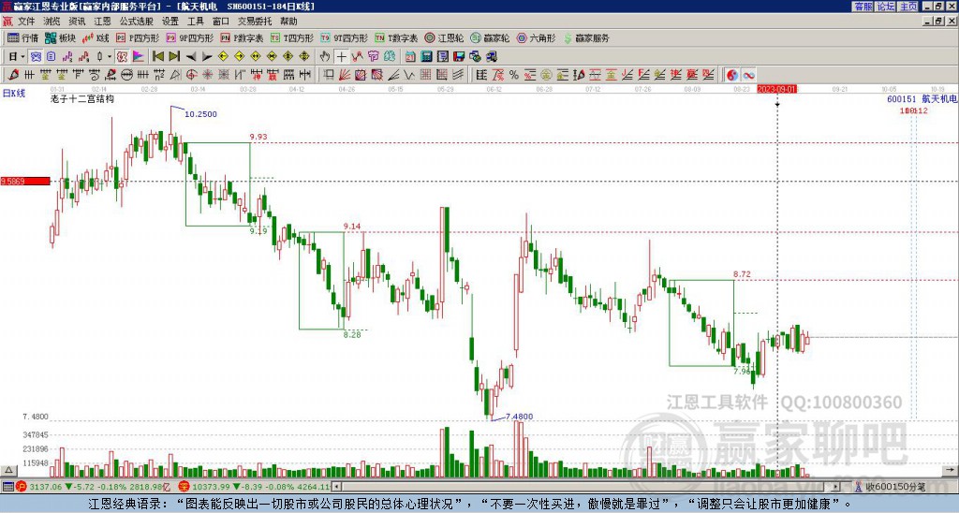
Task: Open the 公式选股 menu
Action: 137,22
